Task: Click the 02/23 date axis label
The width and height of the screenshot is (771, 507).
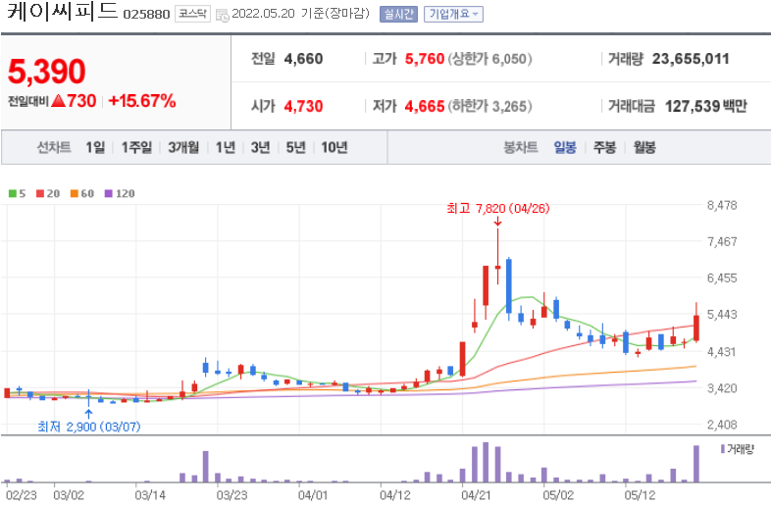Action: tap(22, 494)
